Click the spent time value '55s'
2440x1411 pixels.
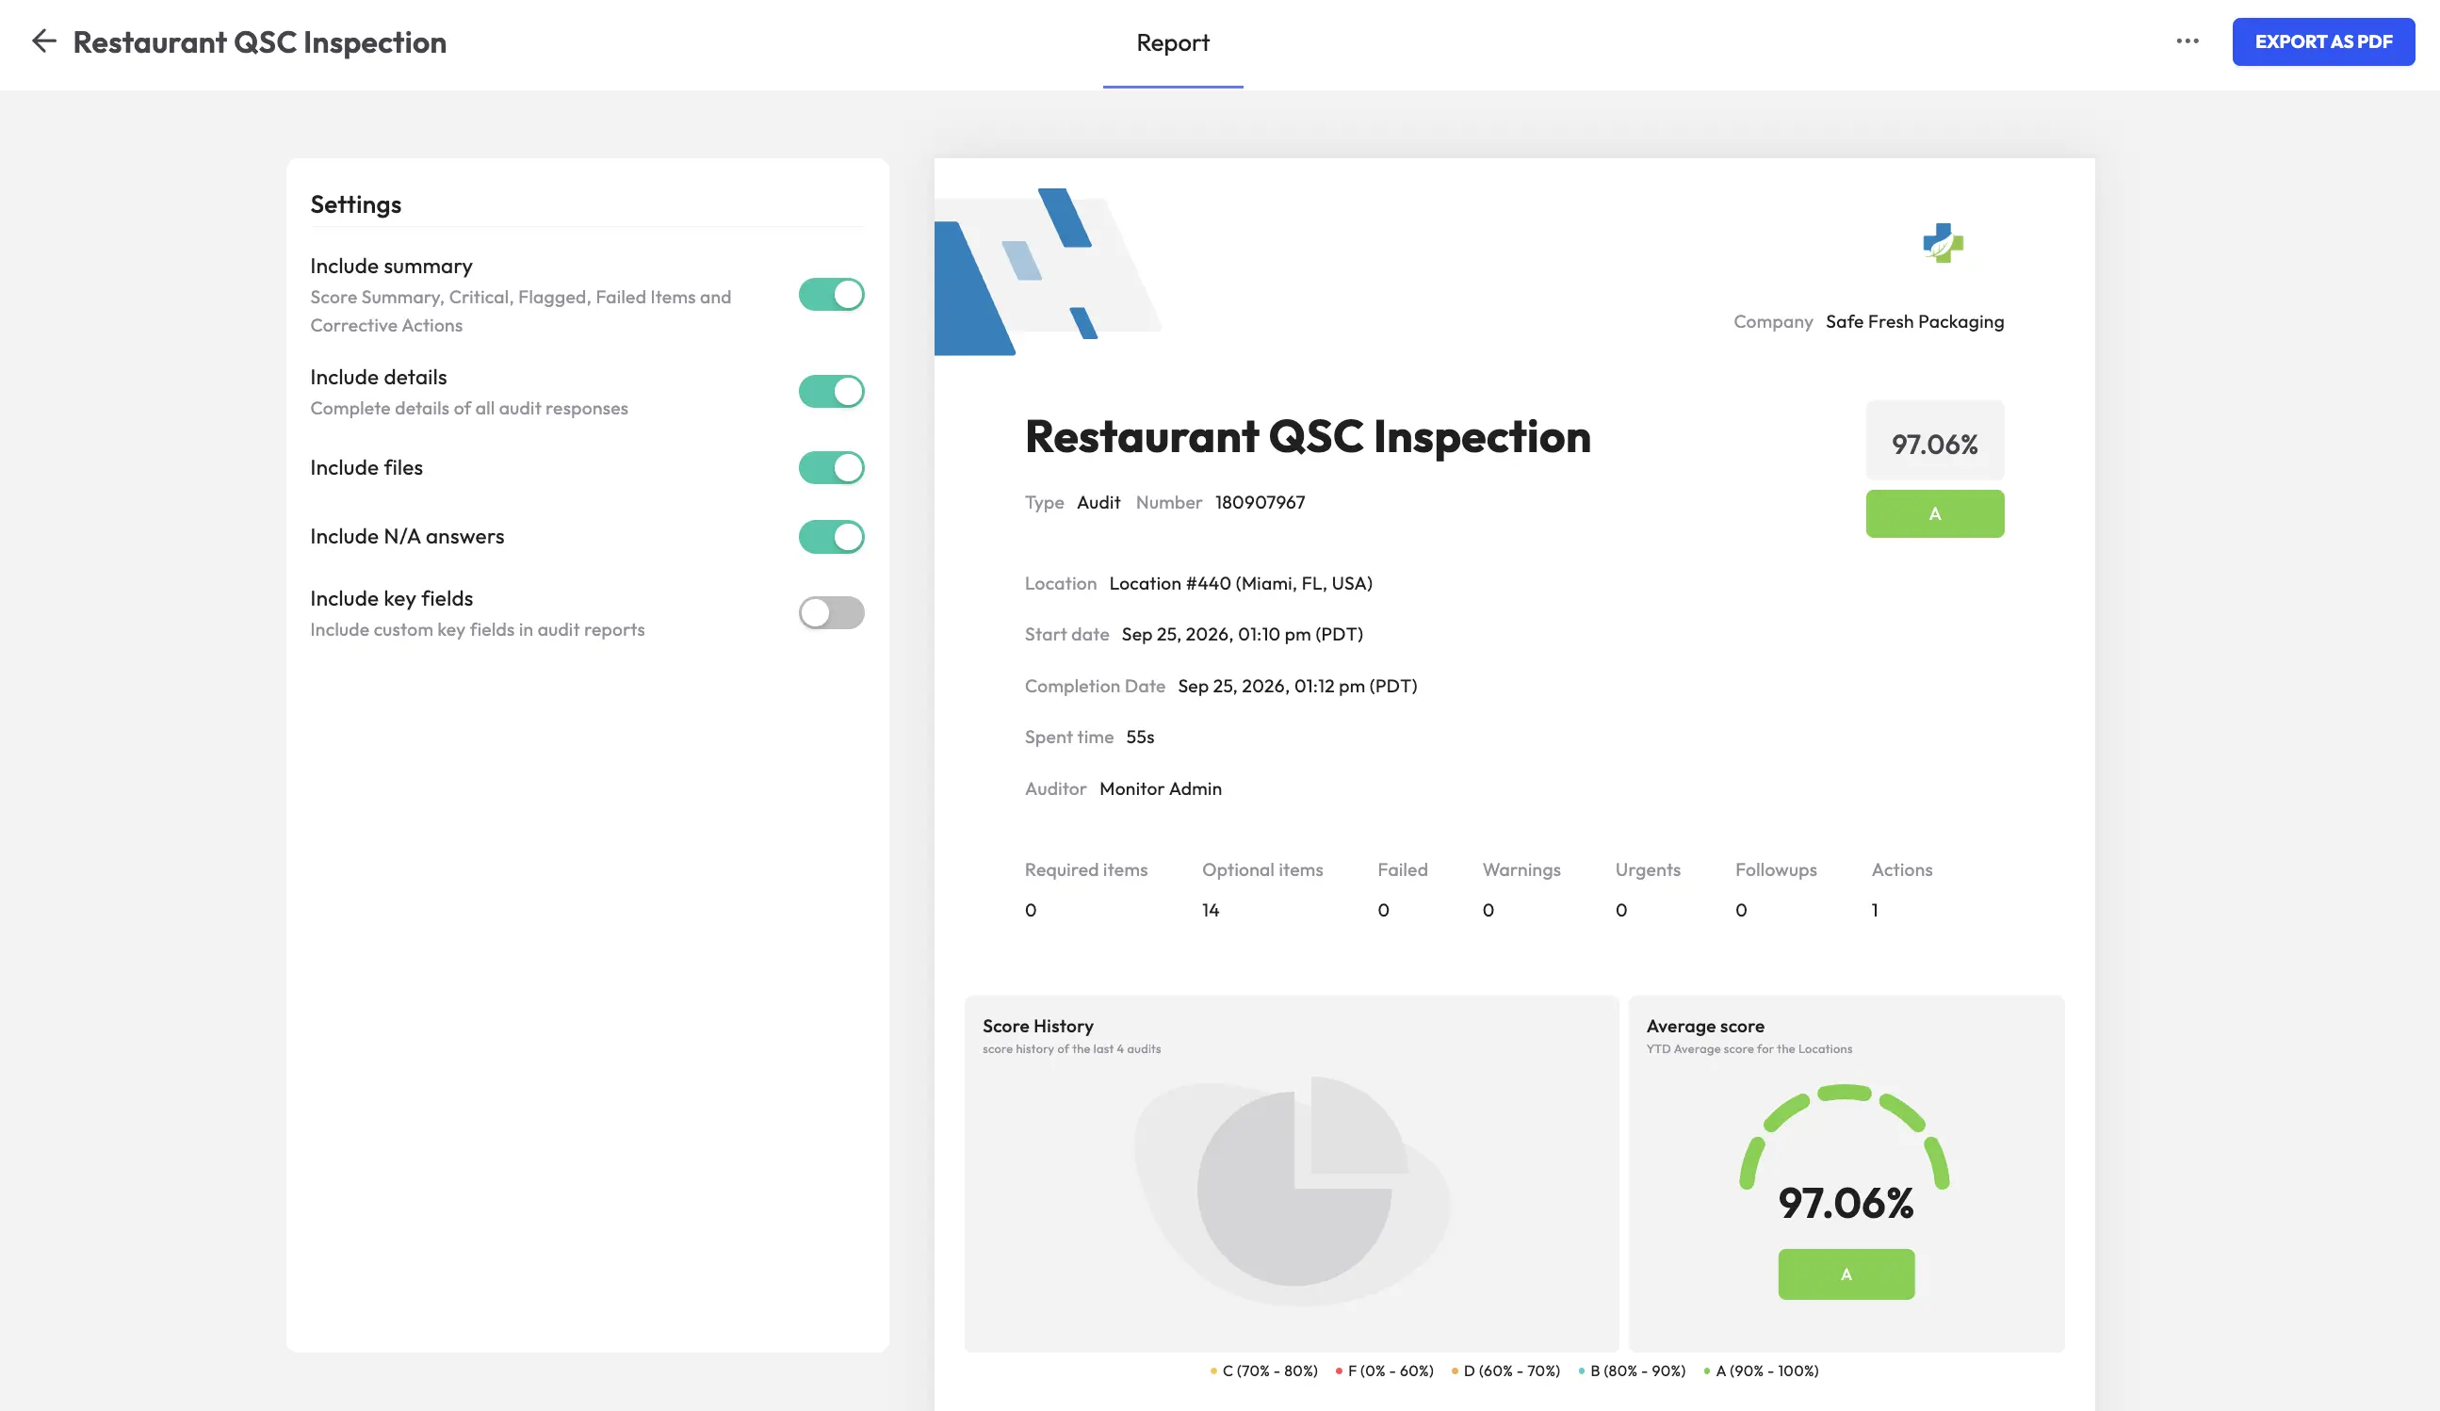pos(1140,738)
